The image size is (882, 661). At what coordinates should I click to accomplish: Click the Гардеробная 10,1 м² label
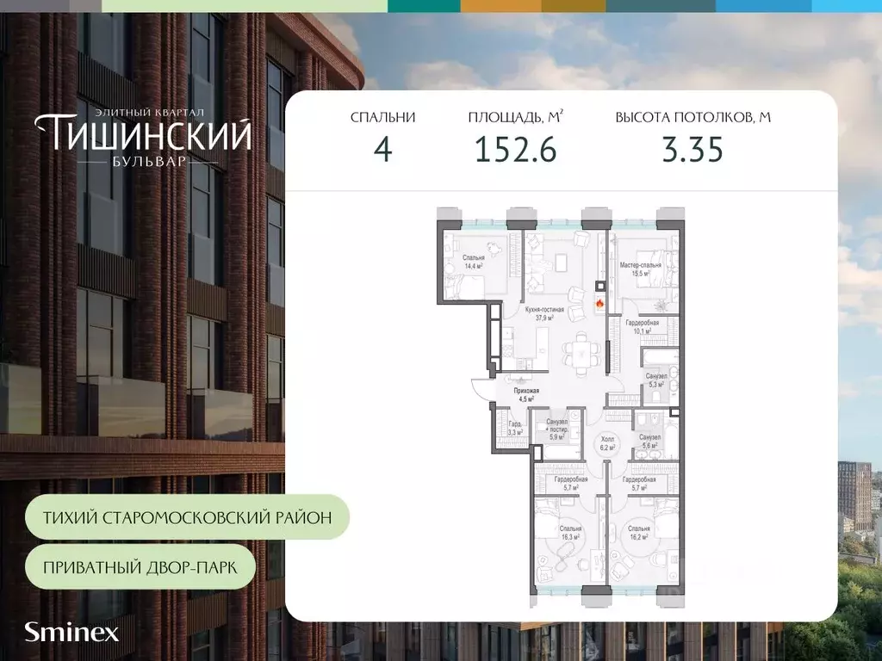643,327
